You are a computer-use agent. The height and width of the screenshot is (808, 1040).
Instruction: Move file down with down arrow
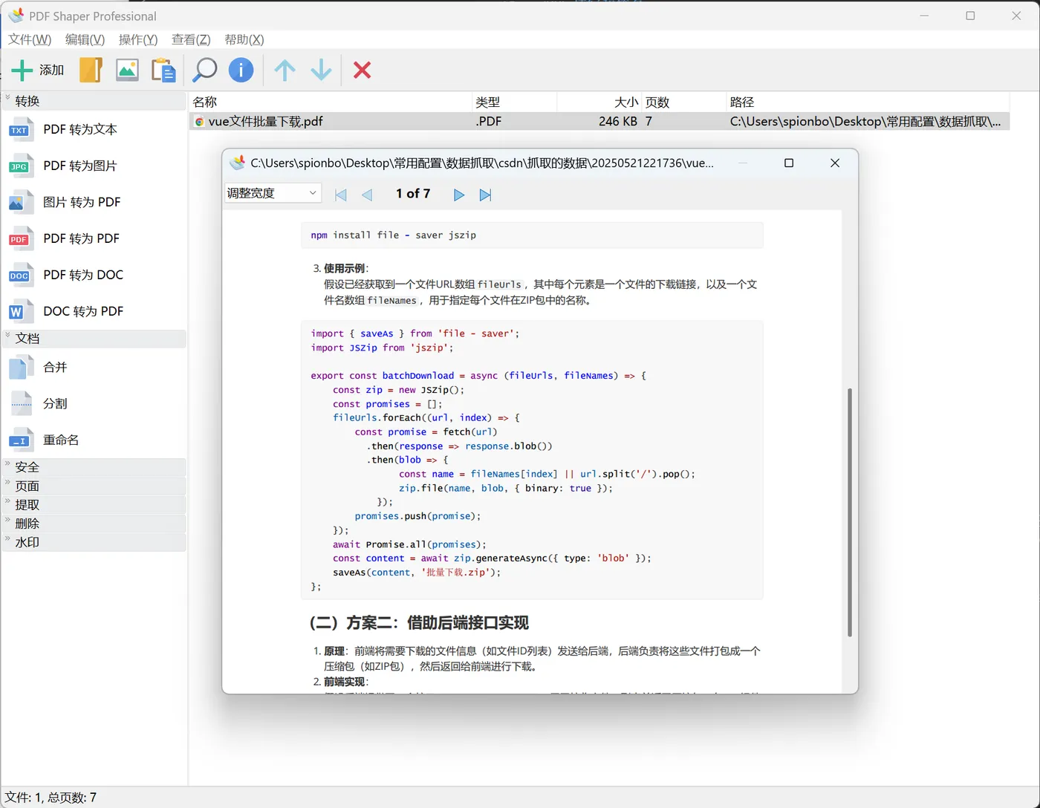[321, 70]
